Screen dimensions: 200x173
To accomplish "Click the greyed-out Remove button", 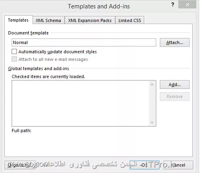I will 175,97.
